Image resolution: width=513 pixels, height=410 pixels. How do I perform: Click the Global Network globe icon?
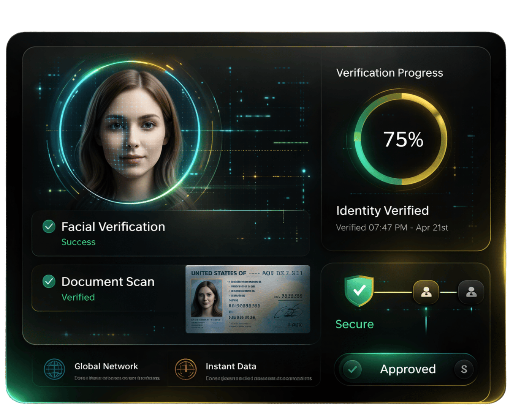(x=54, y=369)
